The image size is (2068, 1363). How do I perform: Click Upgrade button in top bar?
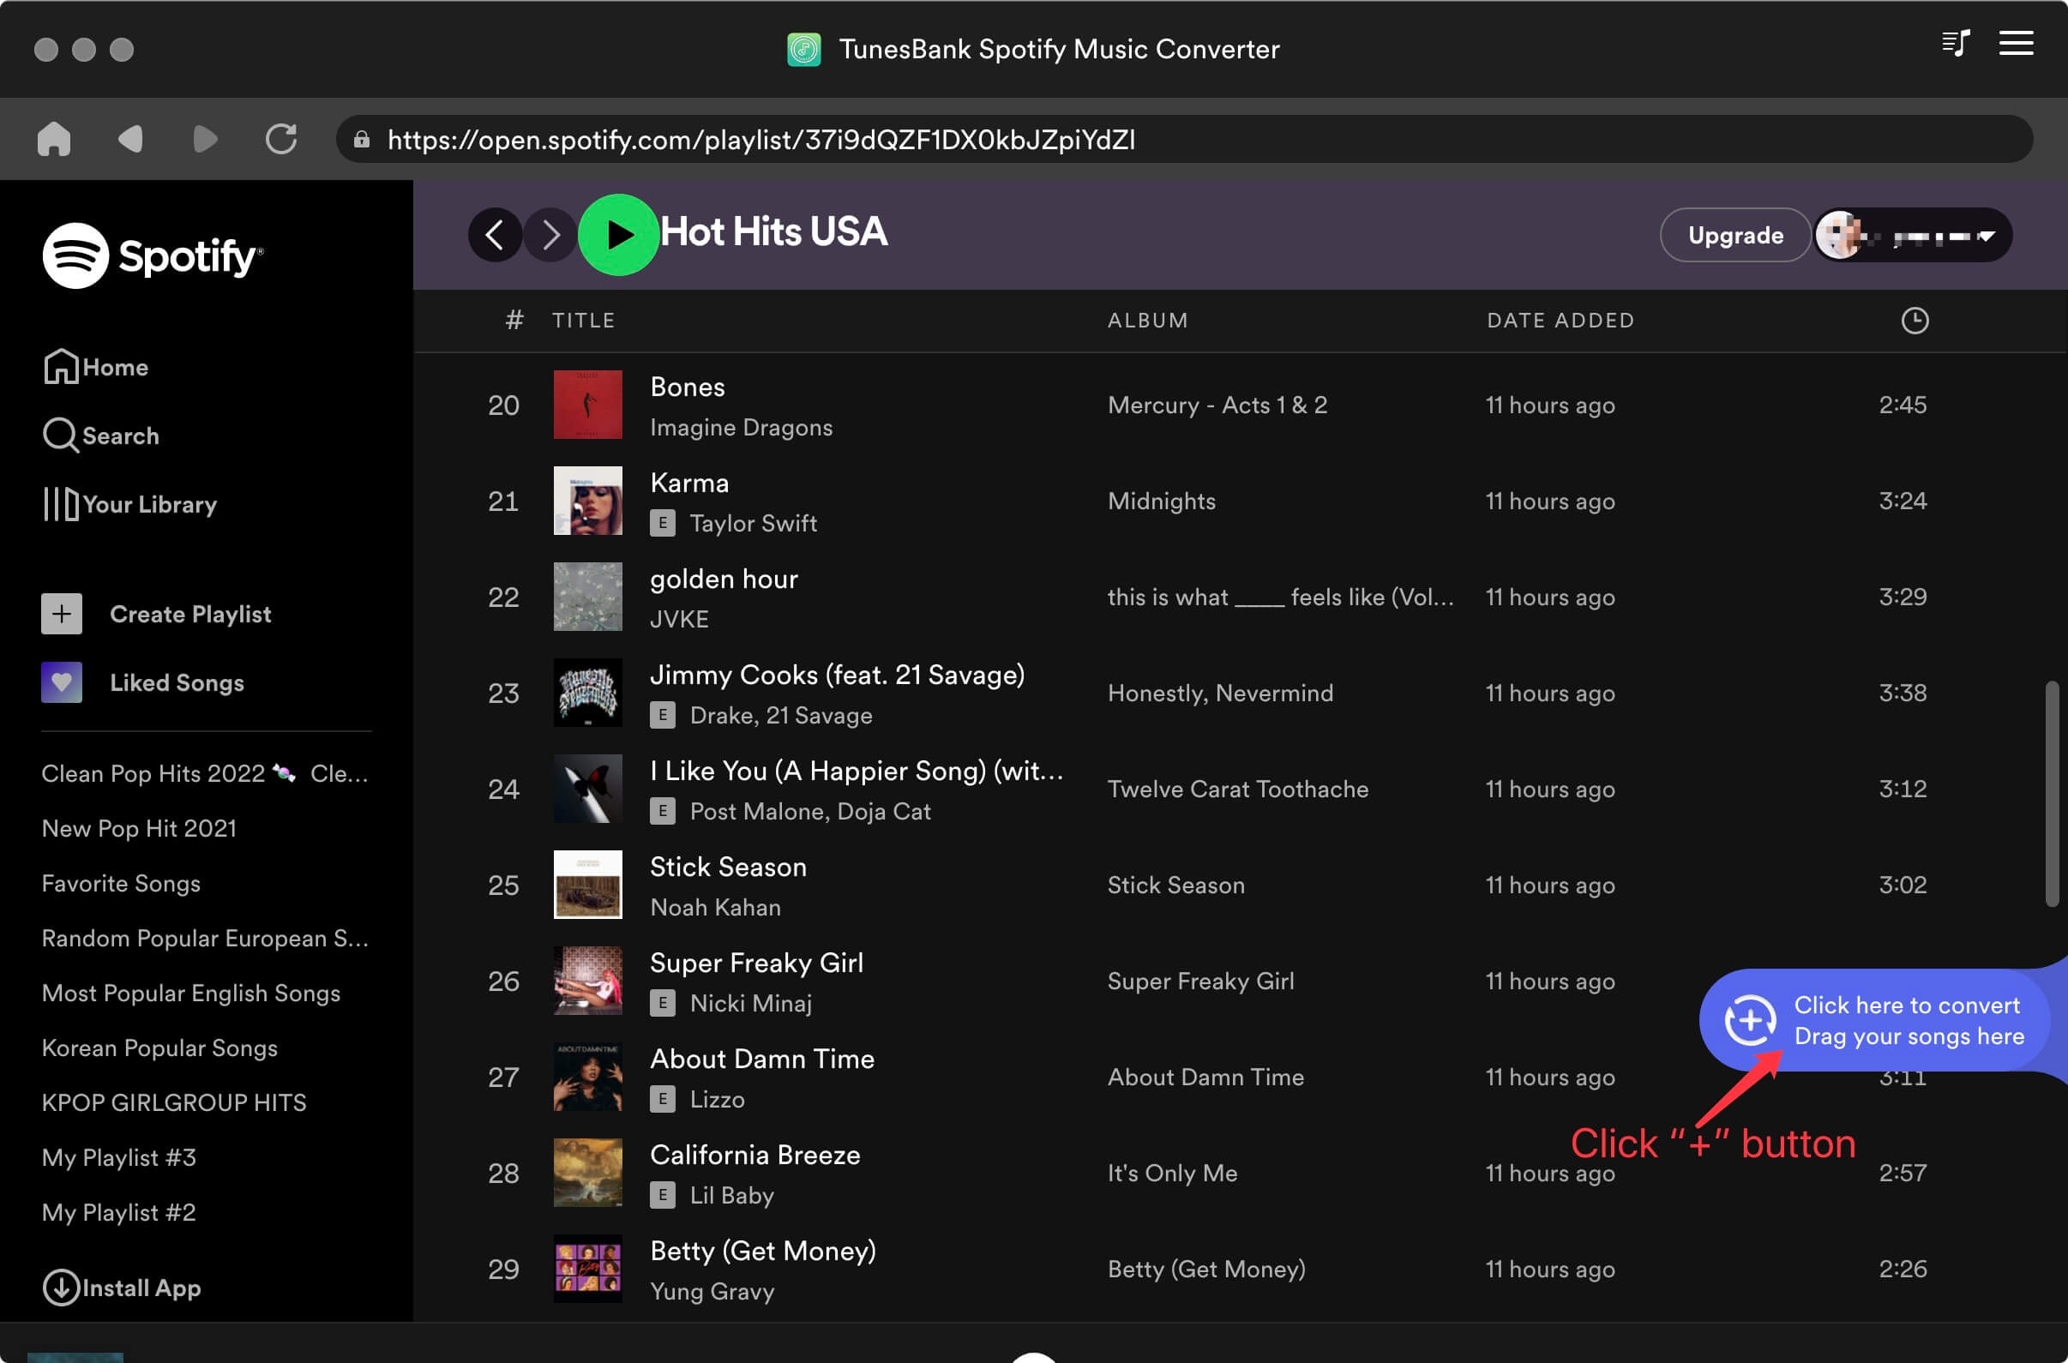point(1734,234)
